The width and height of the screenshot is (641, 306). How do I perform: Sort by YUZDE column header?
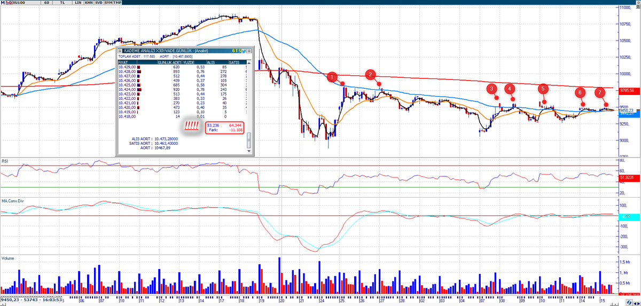click(194, 62)
